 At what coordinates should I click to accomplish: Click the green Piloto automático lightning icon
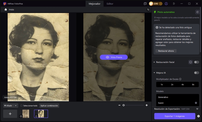[x=155, y=12]
